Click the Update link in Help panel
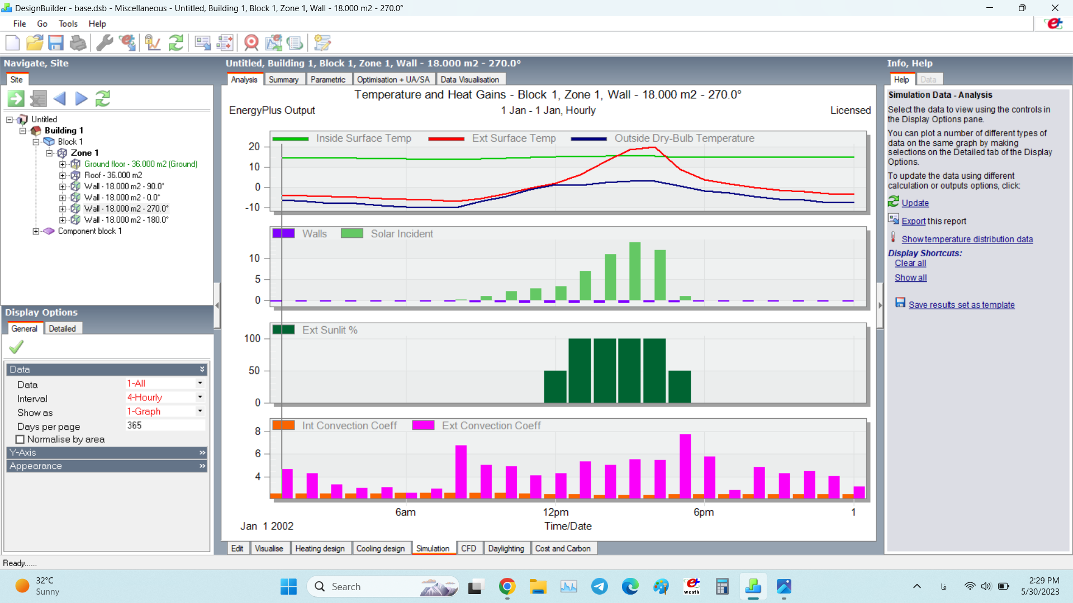 [915, 203]
